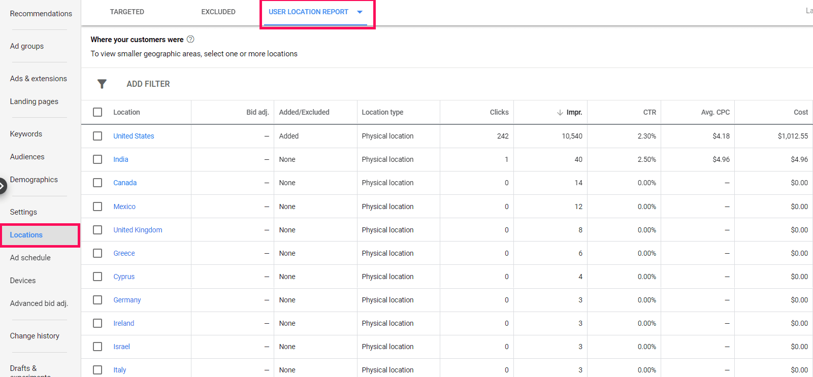Click the help icon beside 'Where your customers were'
Viewport: 813px width, 377px height.
[190, 40]
